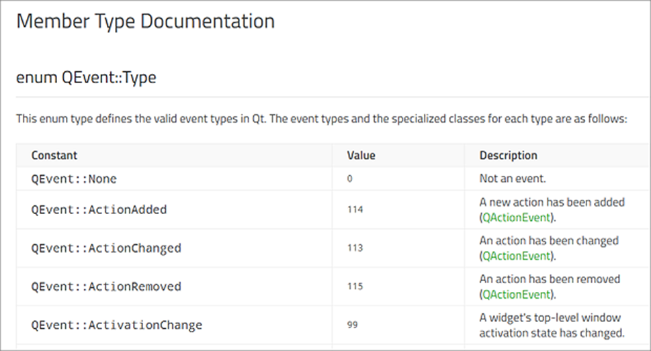Click the enum type intro paragraph
Image resolution: width=651 pixels, height=351 pixels.
(x=321, y=119)
